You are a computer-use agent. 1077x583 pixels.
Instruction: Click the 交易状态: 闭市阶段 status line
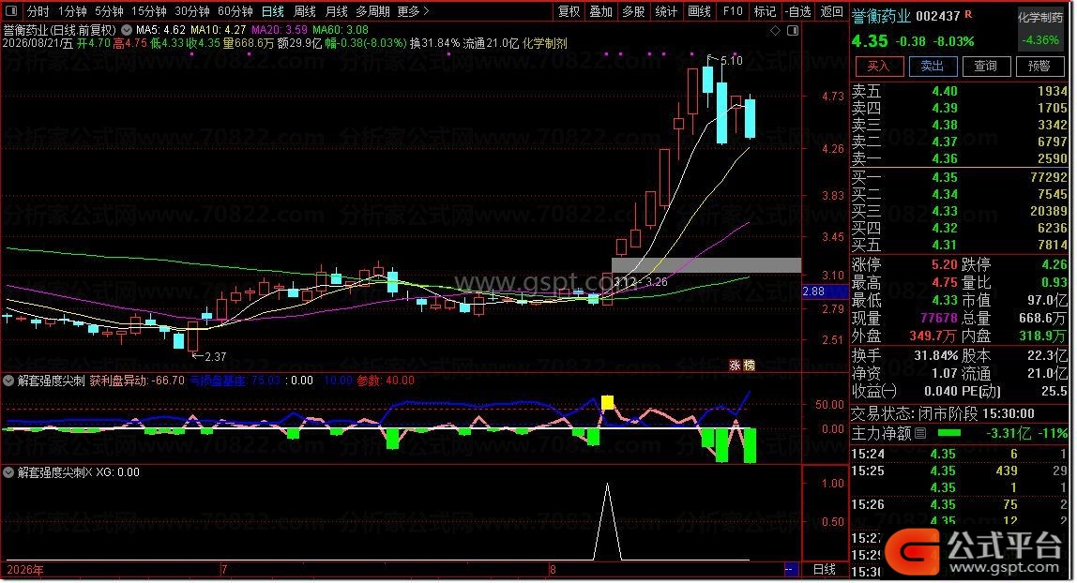(942, 413)
